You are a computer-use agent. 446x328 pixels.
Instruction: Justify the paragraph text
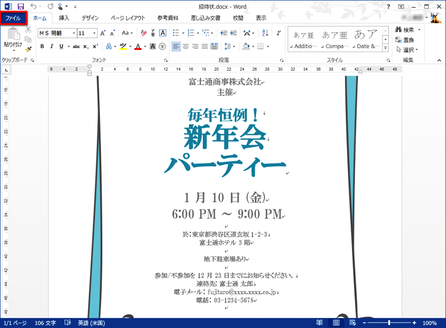[205, 46]
